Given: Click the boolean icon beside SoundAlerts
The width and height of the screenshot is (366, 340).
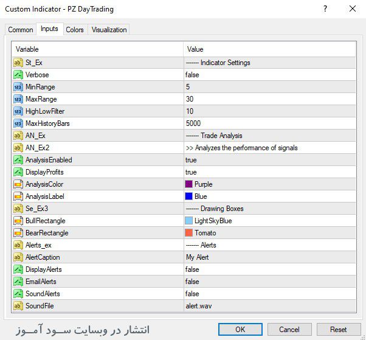Looking at the screenshot, I should coord(18,294).
